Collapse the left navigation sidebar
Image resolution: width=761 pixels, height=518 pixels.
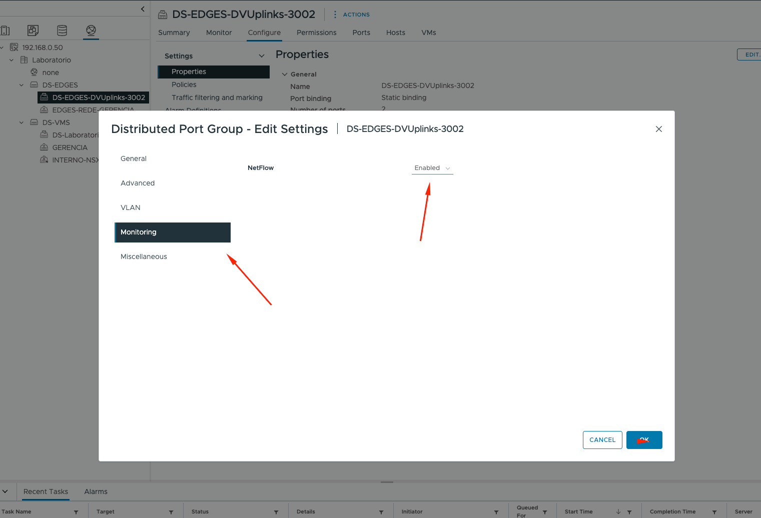pyautogui.click(x=143, y=9)
